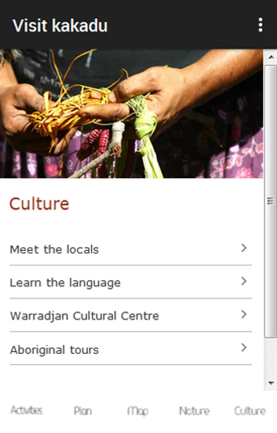This screenshot has width=277, height=433.
Task: Open the Meet the locals entry
Action: pos(131,249)
